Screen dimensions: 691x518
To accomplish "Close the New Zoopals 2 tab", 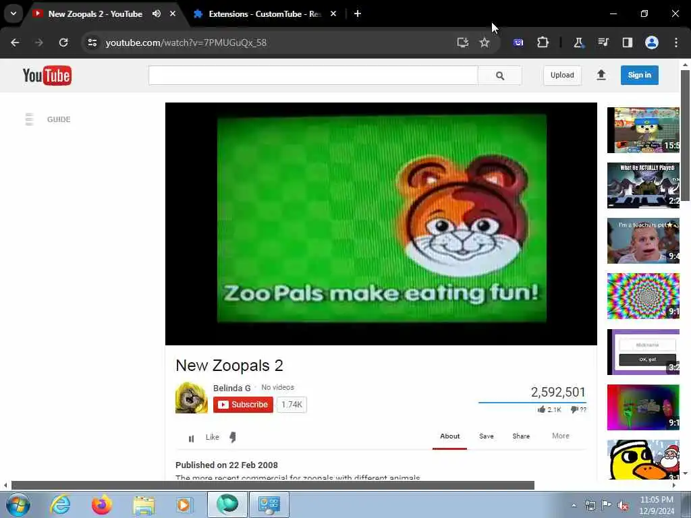I will (x=173, y=13).
